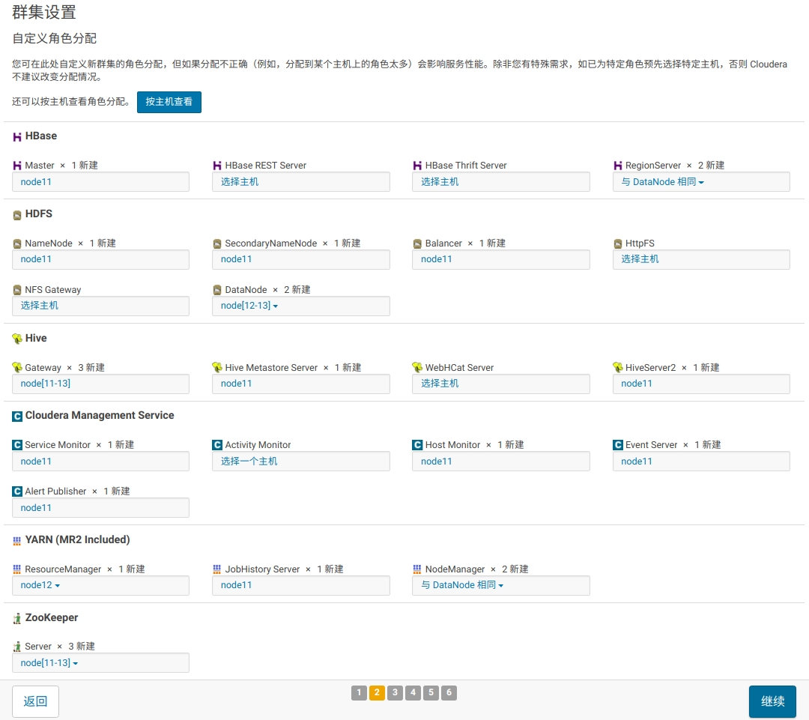Image resolution: width=809 pixels, height=720 pixels.
Task: Click the DataNode role icon
Action: coord(217,290)
